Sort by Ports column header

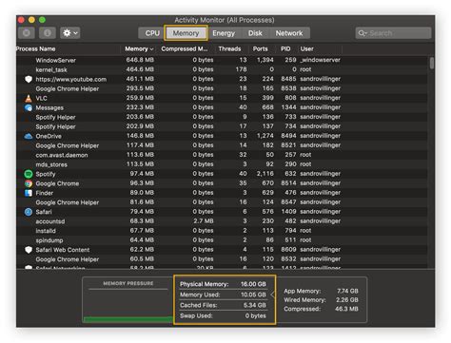point(260,48)
